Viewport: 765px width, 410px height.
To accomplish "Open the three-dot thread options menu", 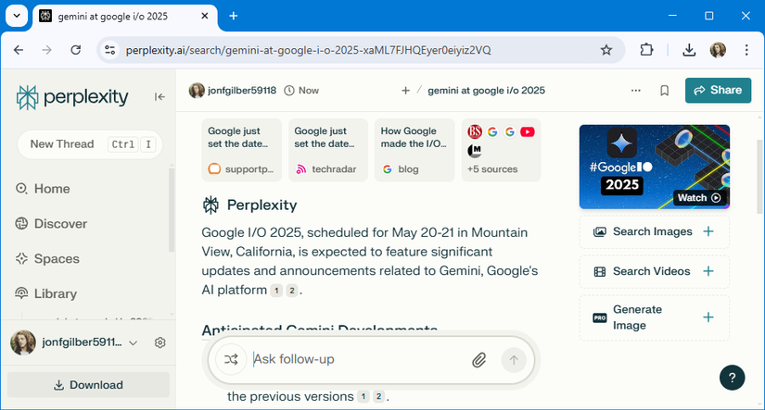I will (635, 91).
